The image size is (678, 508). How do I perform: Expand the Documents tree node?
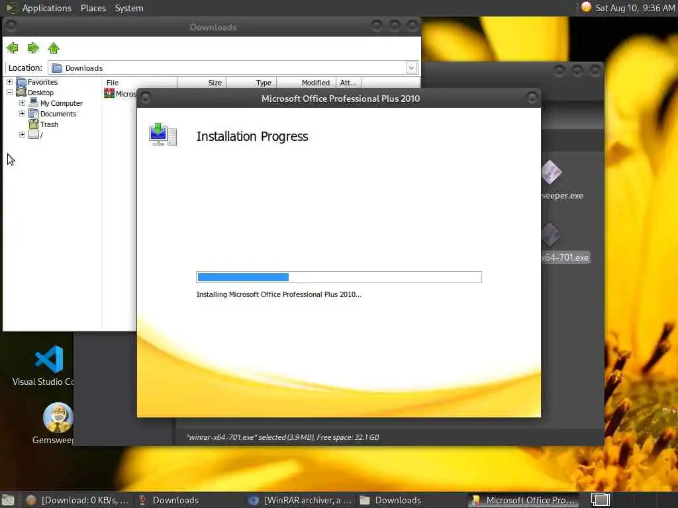[x=22, y=114]
